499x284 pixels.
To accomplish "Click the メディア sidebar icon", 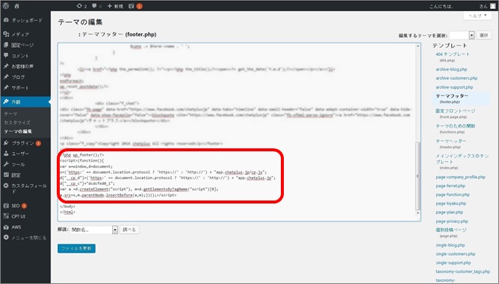I will [x=6, y=34].
